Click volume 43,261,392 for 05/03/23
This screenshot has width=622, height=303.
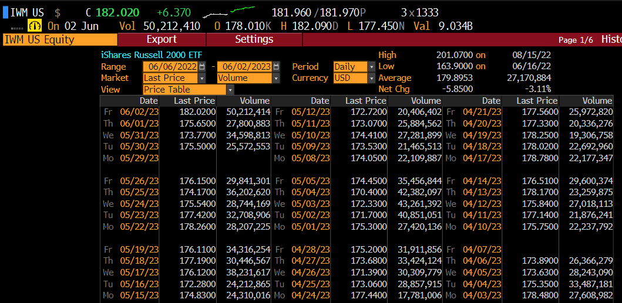[420, 204]
